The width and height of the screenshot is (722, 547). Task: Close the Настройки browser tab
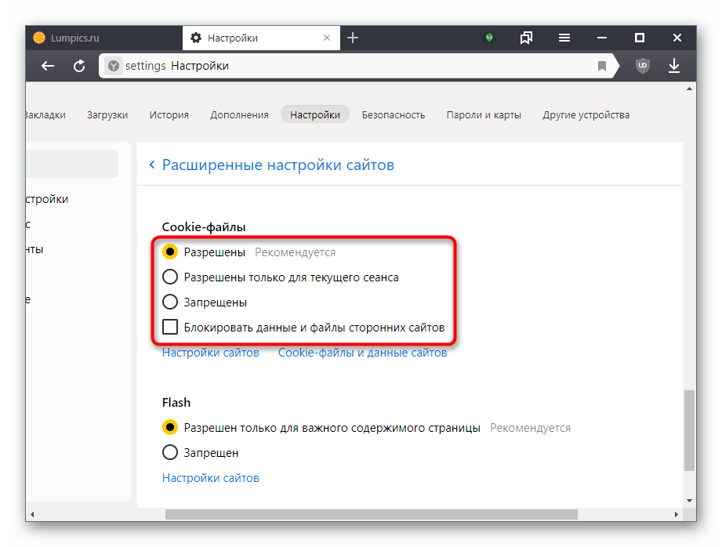[x=327, y=38]
